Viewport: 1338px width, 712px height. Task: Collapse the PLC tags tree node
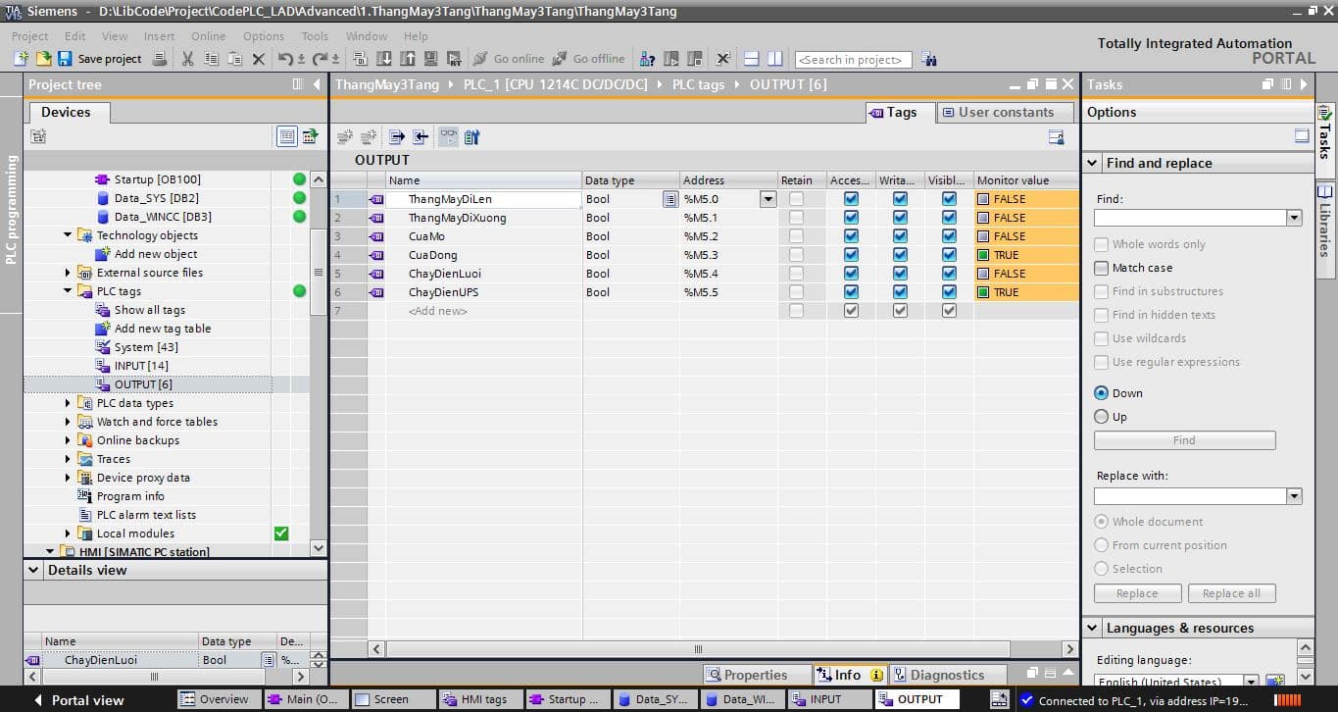68,291
